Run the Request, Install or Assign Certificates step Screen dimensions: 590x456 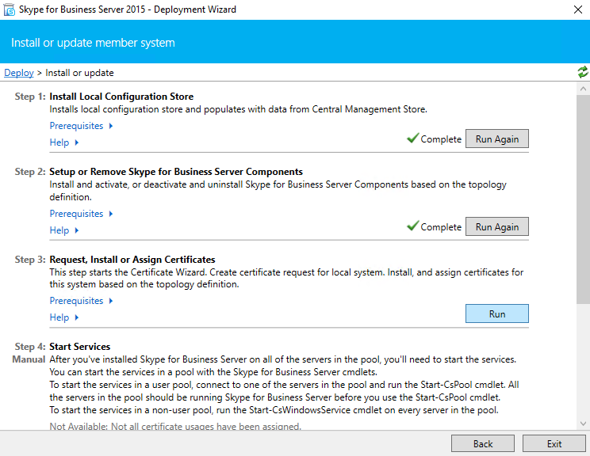point(497,313)
